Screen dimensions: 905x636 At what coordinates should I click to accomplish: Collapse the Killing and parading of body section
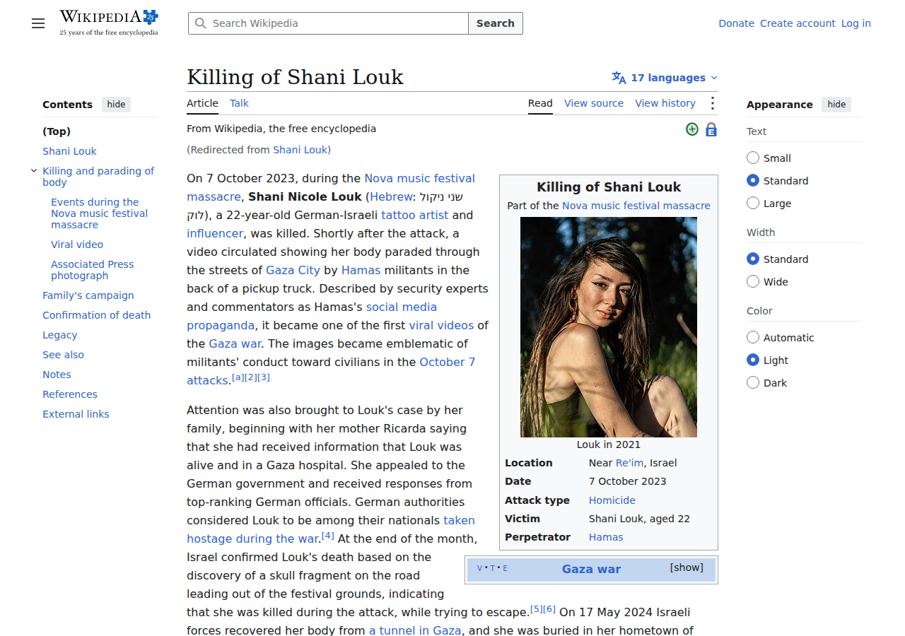pos(34,170)
